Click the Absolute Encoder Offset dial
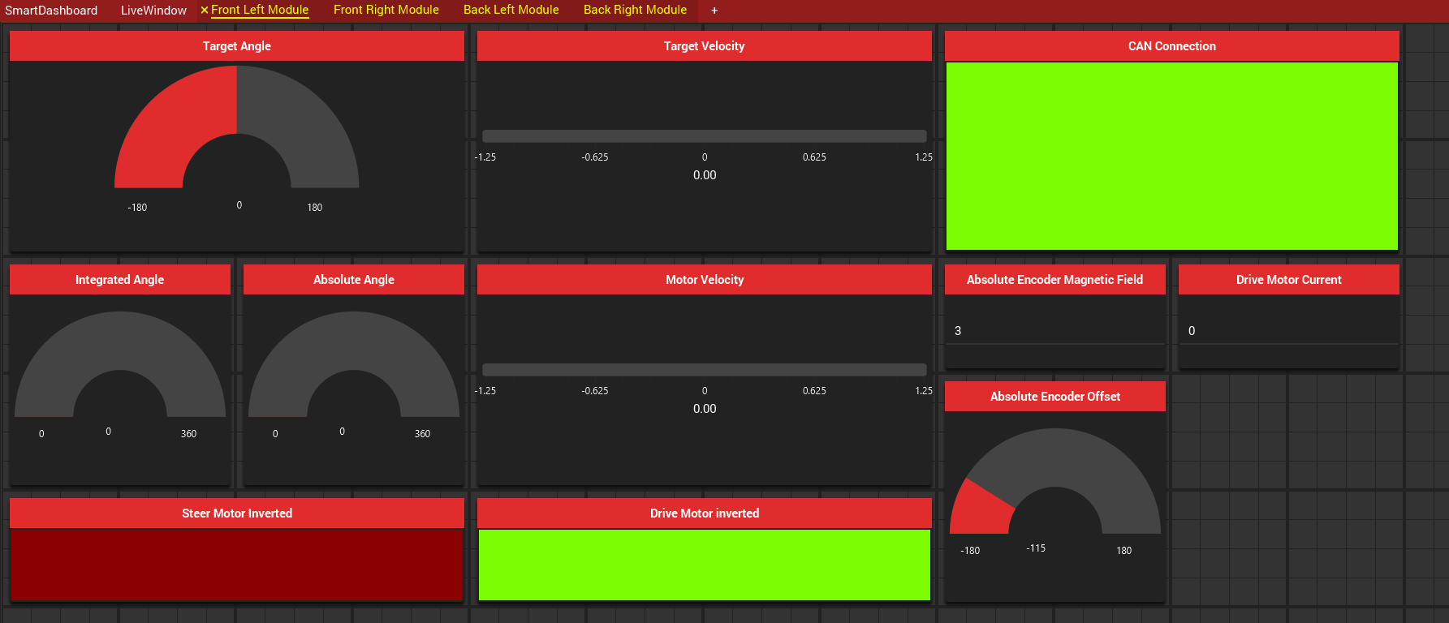The width and height of the screenshot is (1449, 623). point(1055,481)
